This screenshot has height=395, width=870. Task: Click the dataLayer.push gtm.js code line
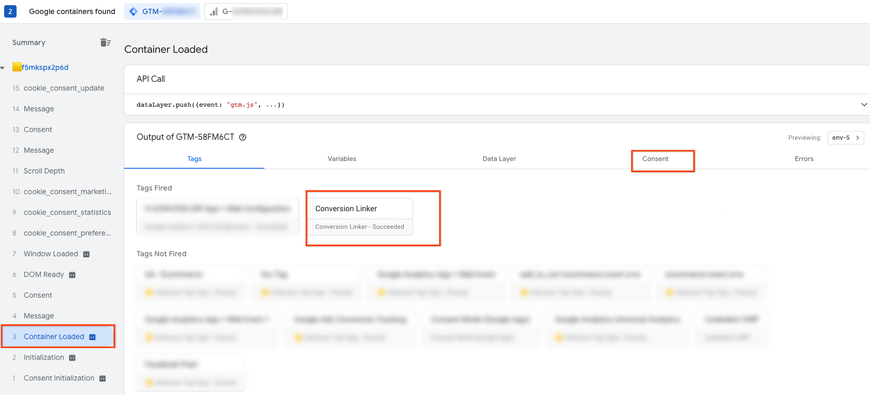pyautogui.click(x=211, y=105)
